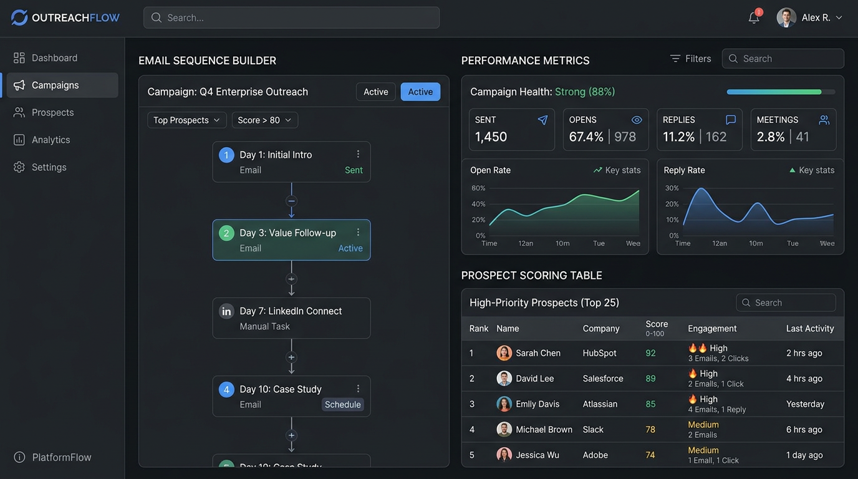Open three-dot menu on Day 10: Case Study

(358, 389)
